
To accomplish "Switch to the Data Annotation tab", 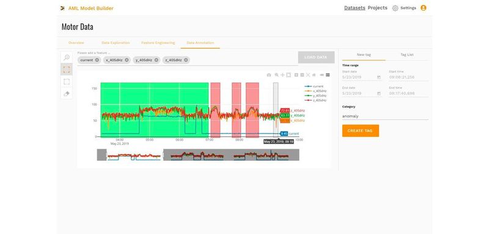I will pos(200,43).
